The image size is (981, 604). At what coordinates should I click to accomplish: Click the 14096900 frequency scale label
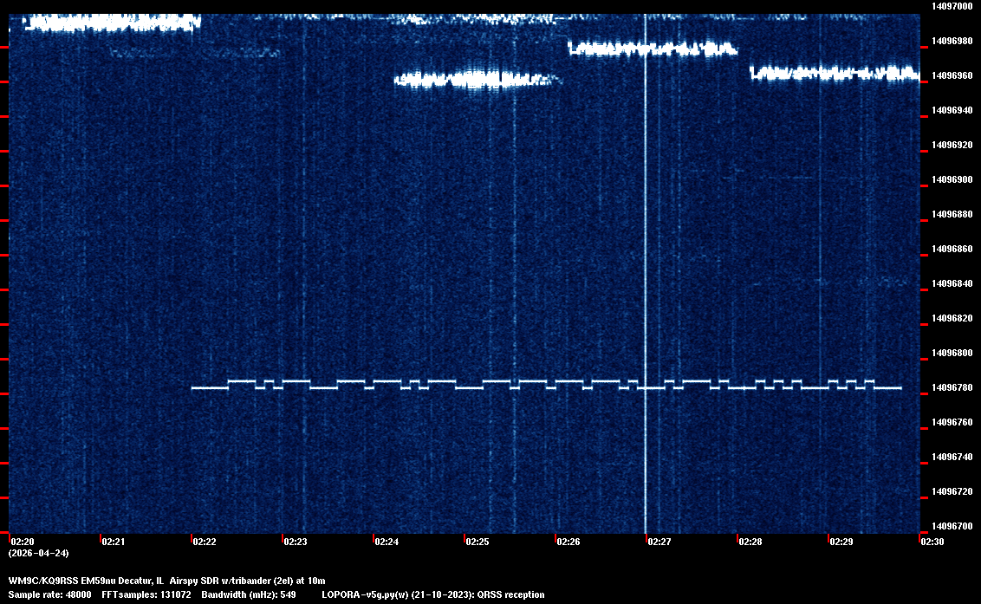point(952,179)
